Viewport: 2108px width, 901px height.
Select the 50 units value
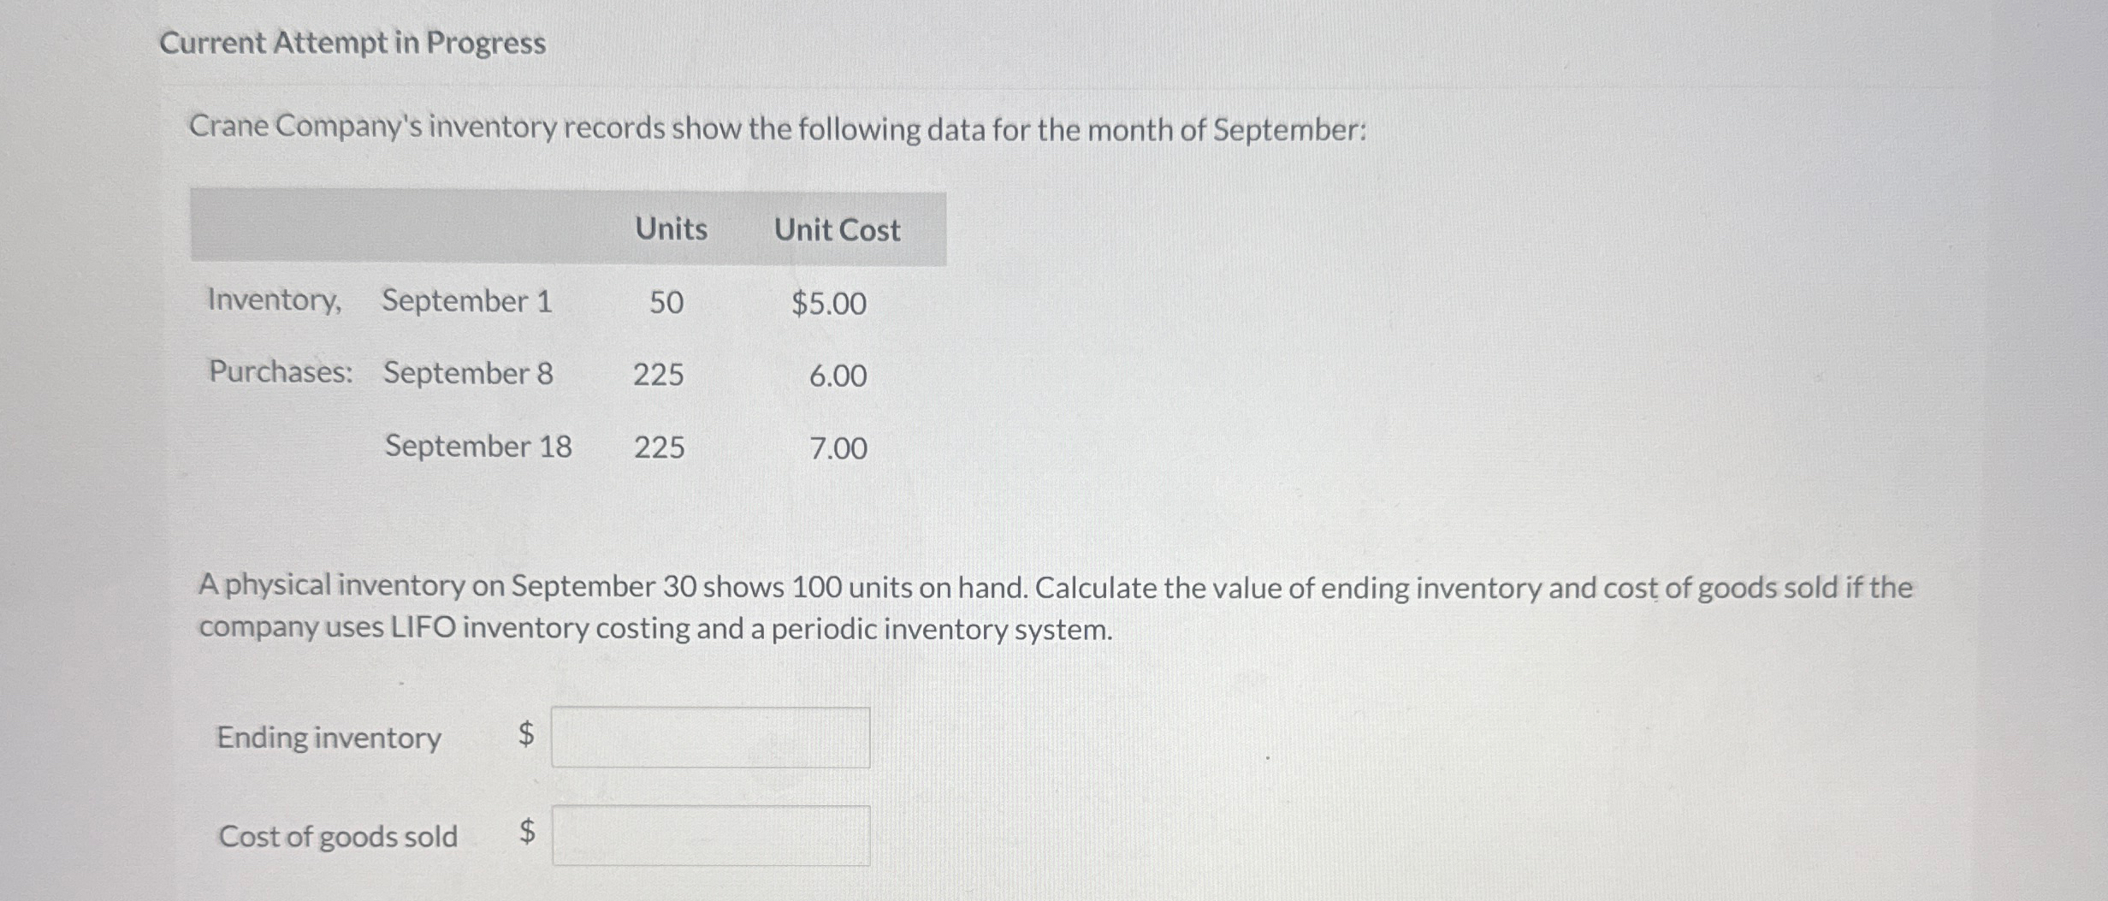(666, 303)
